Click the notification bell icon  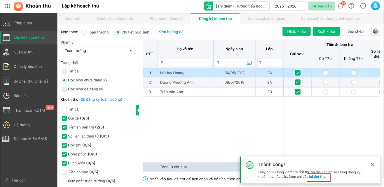(x=340, y=6)
